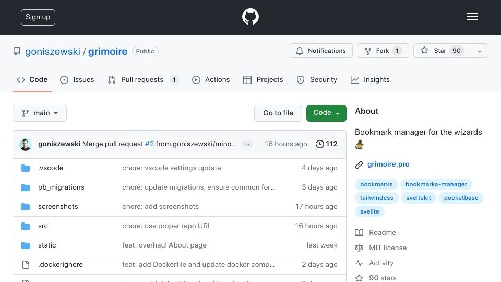
Task: Open the .vscode folder
Action: click(x=51, y=168)
